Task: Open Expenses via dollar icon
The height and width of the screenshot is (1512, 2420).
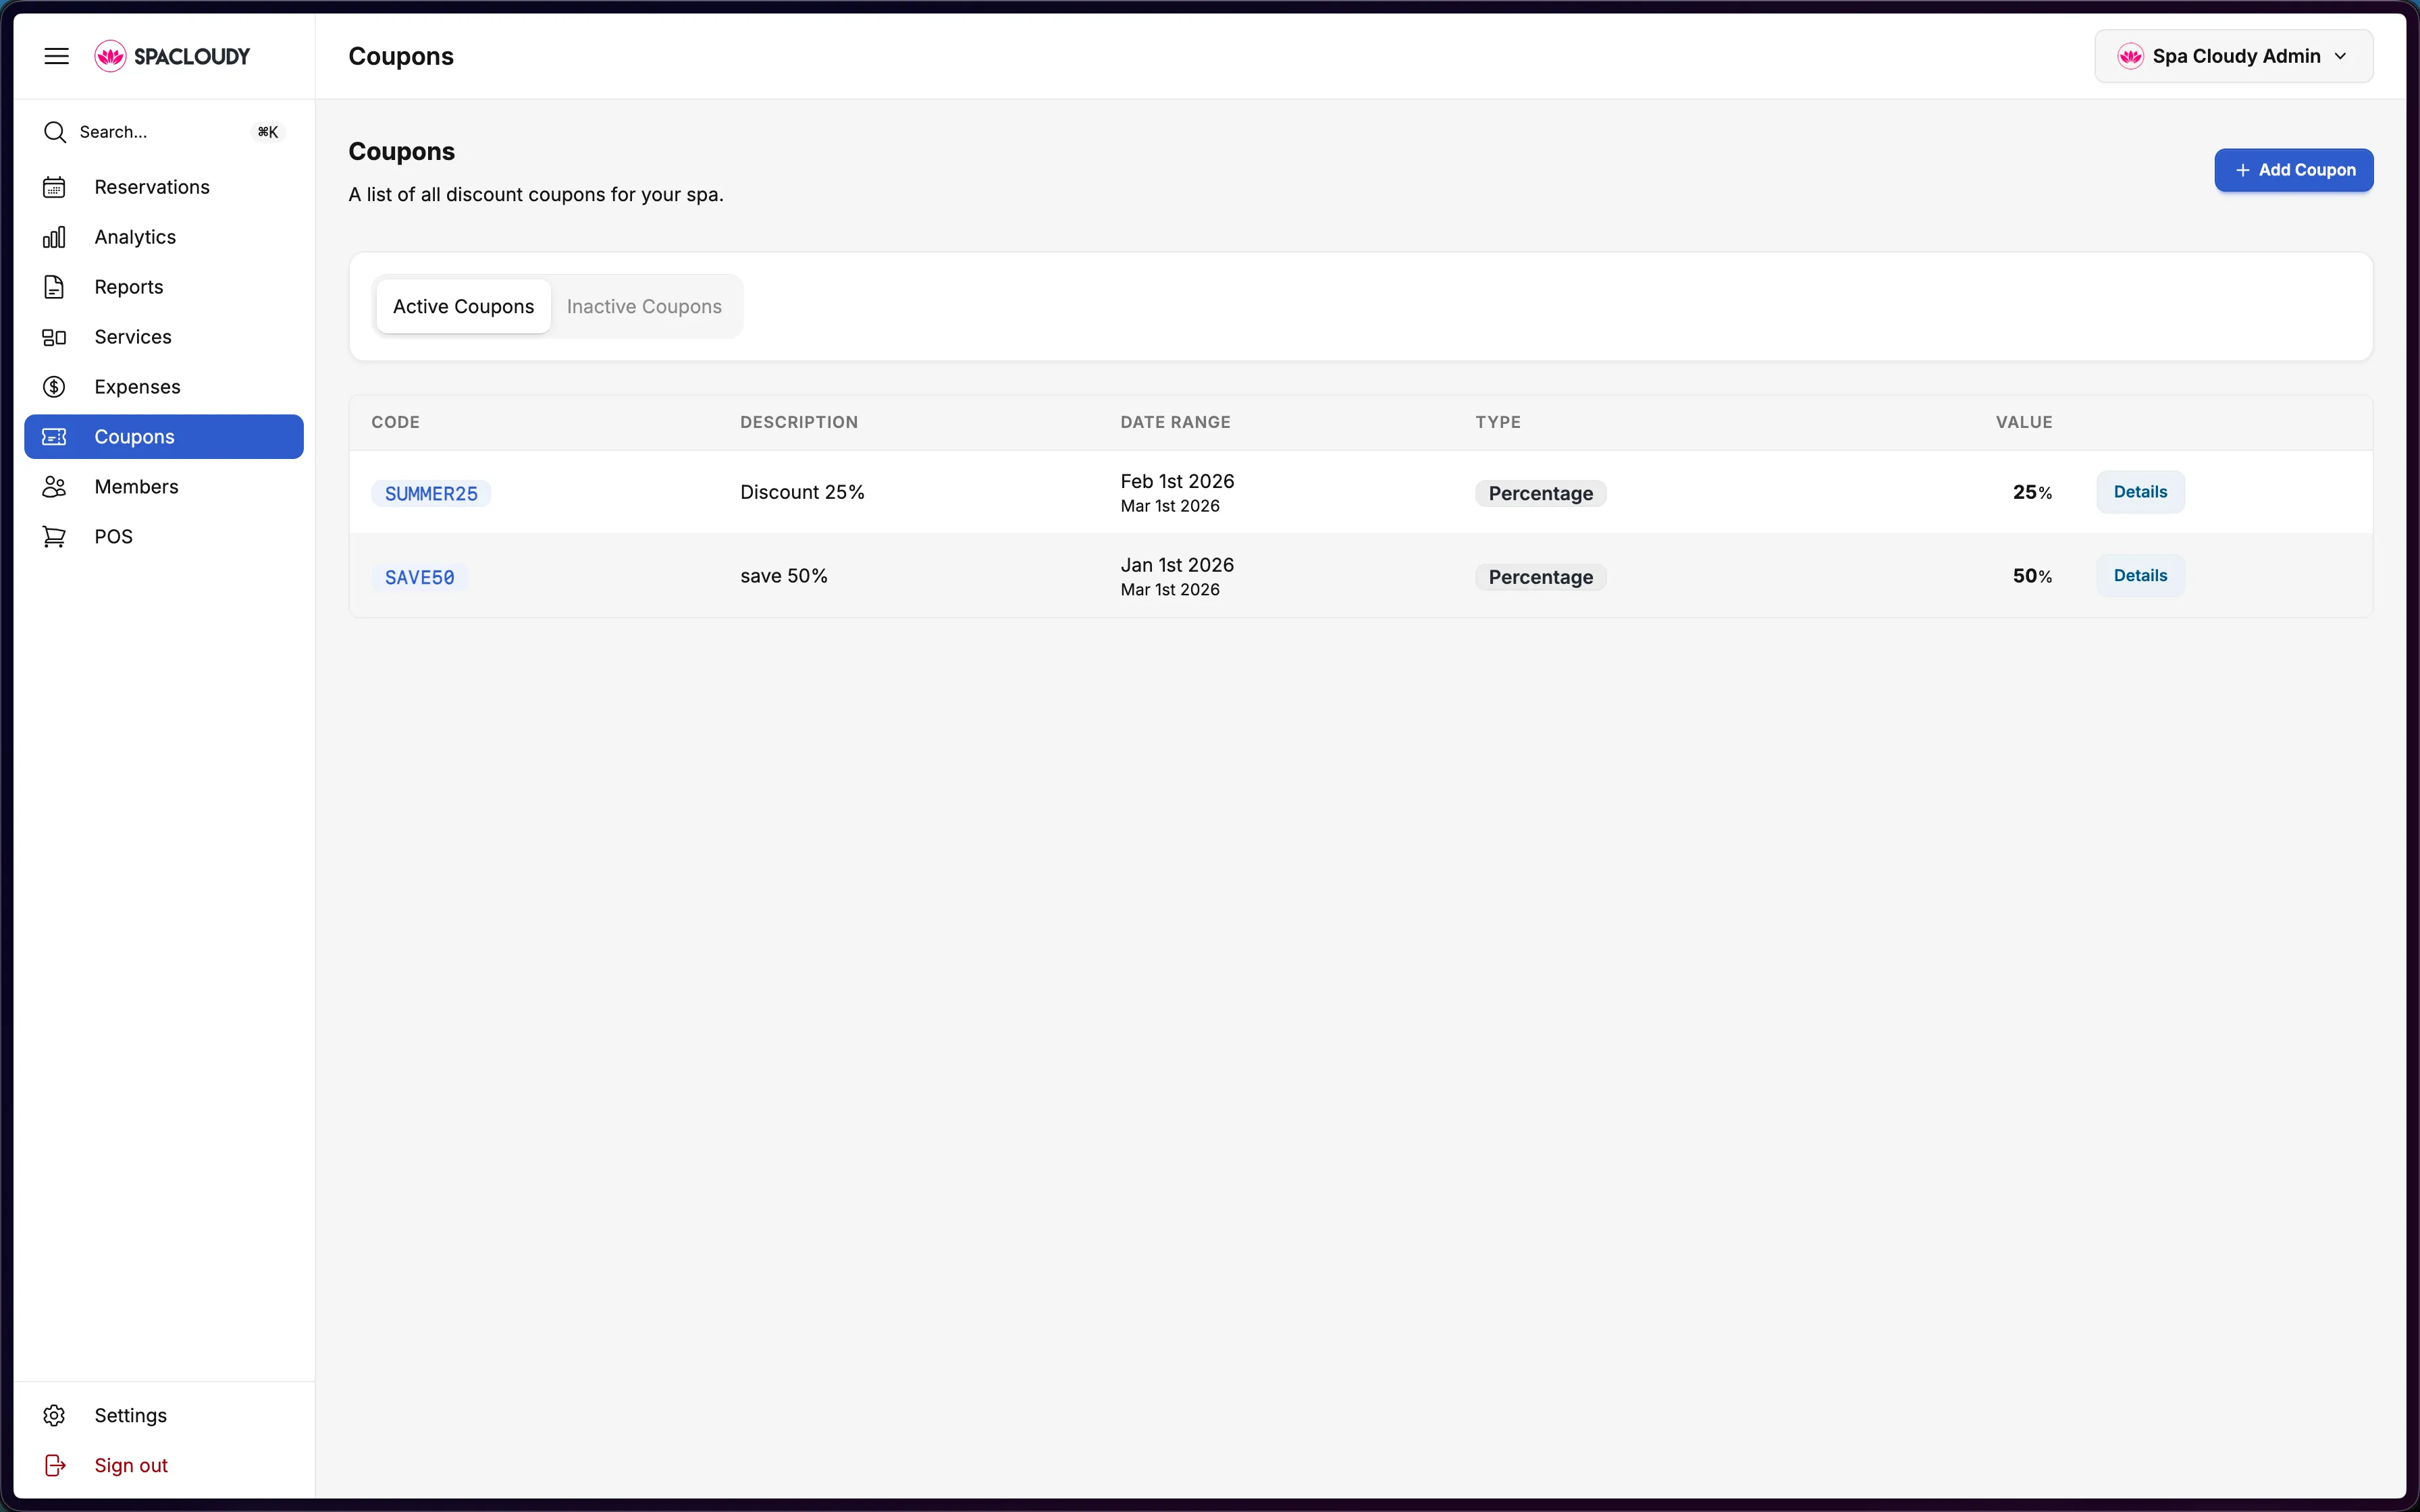Action: click(54, 387)
